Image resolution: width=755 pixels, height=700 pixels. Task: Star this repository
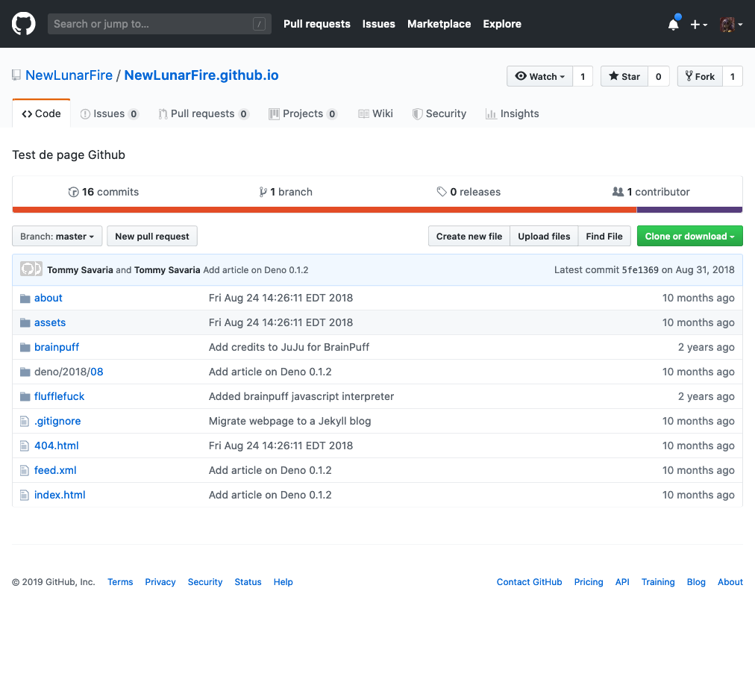pos(624,76)
